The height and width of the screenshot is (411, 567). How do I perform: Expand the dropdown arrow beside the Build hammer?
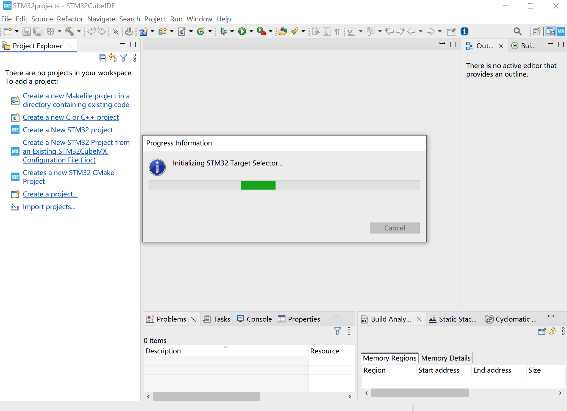tap(79, 31)
